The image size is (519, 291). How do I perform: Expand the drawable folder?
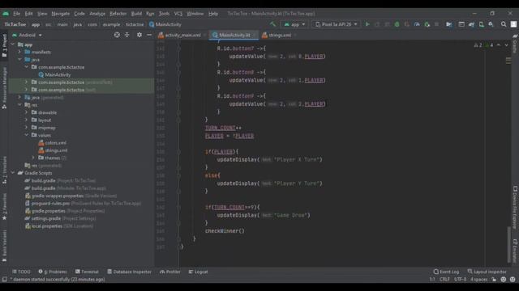27,112
